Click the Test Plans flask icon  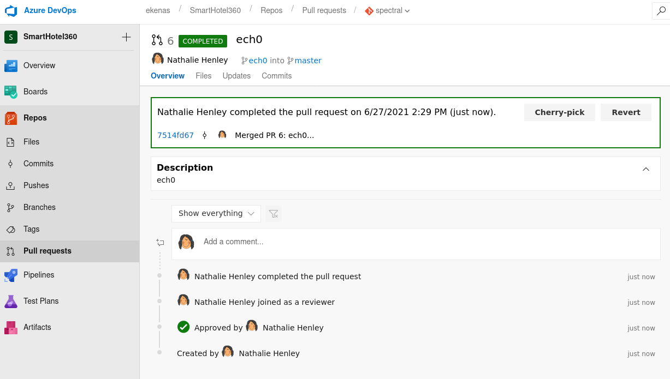(x=11, y=301)
